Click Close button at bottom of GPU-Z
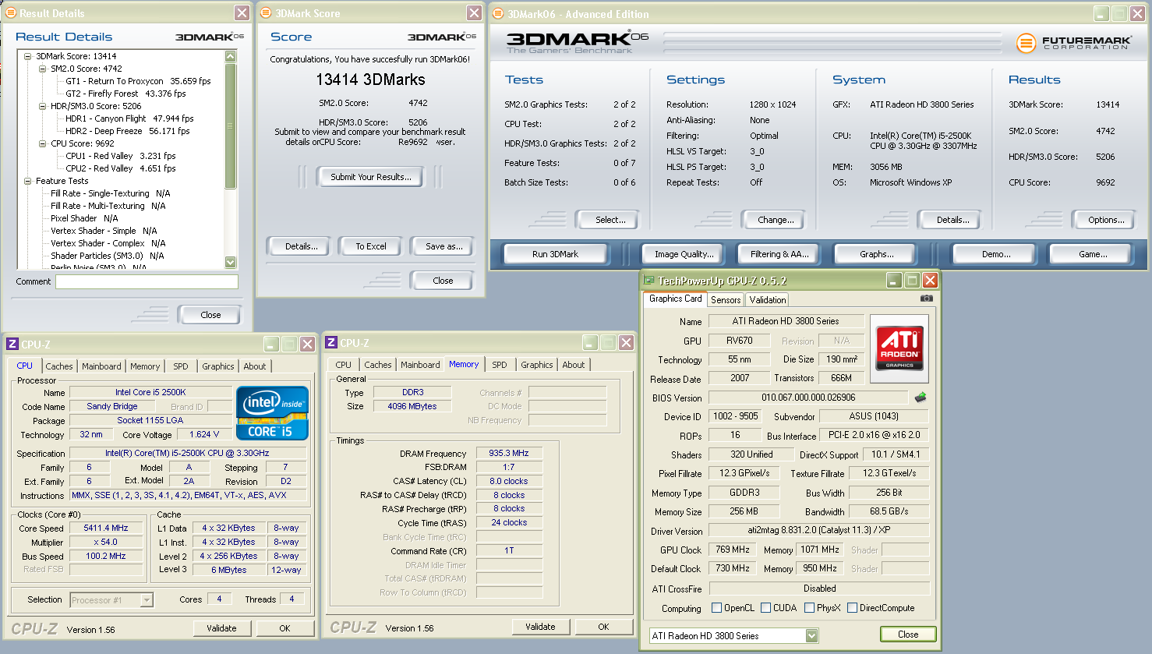The height and width of the screenshot is (654, 1152). [x=908, y=635]
